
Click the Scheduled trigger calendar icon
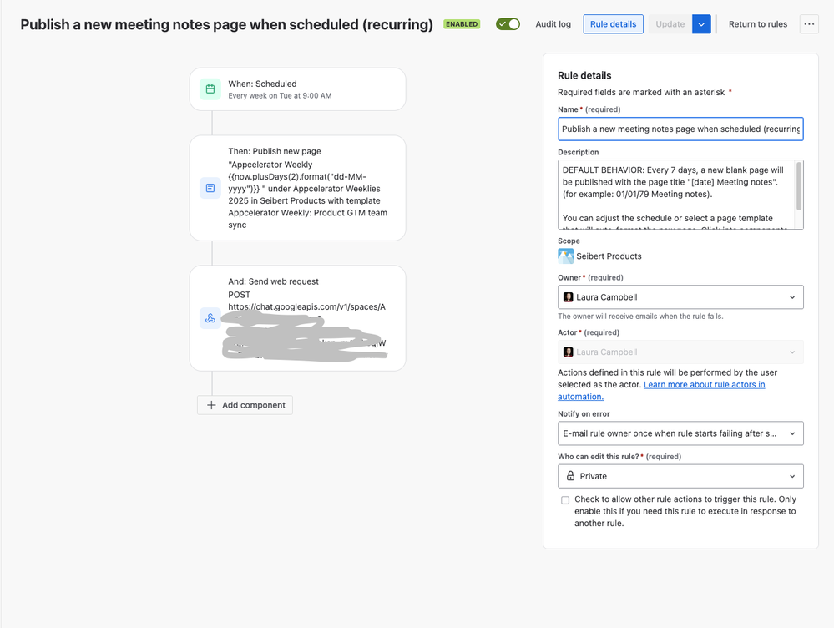210,89
